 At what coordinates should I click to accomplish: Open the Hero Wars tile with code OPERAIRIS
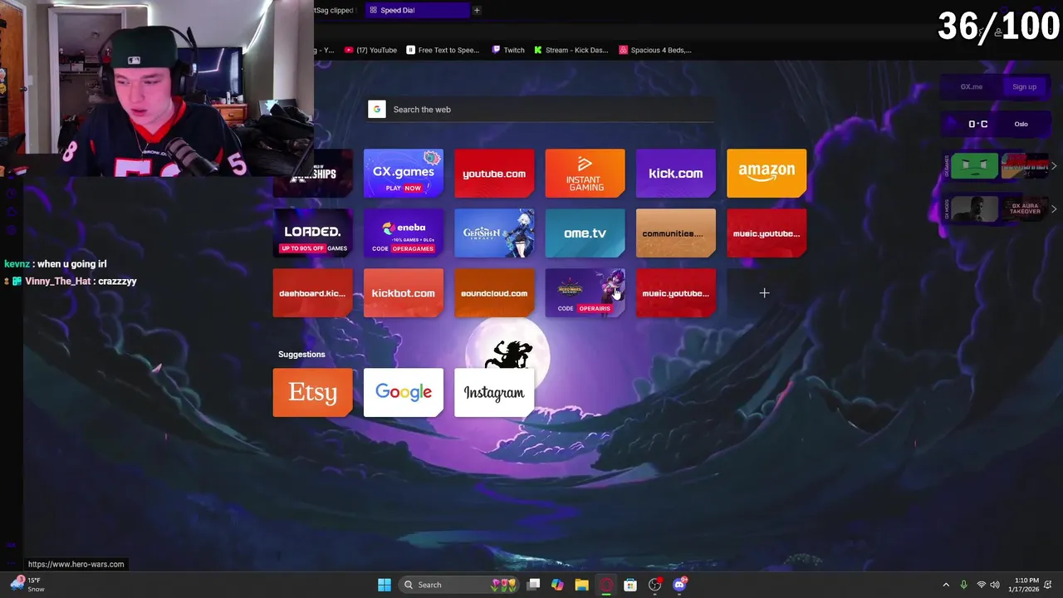(x=585, y=293)
